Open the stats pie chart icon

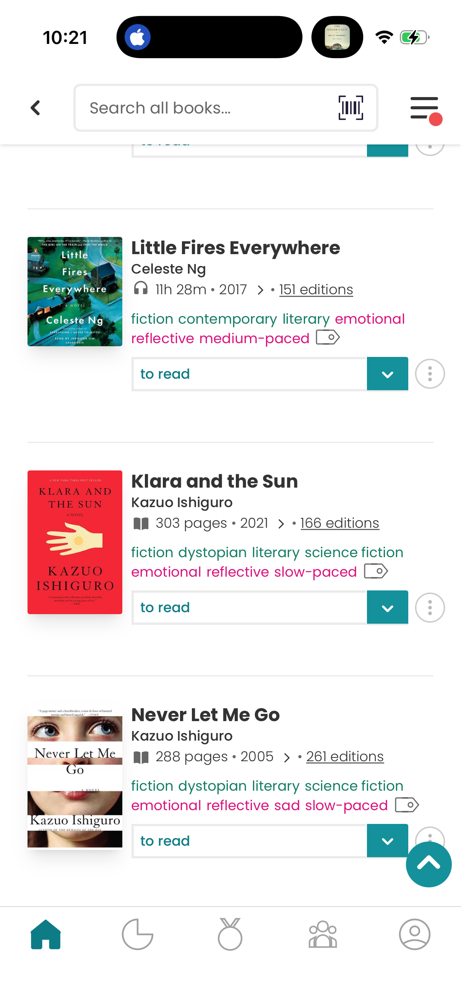coord(138,936)
